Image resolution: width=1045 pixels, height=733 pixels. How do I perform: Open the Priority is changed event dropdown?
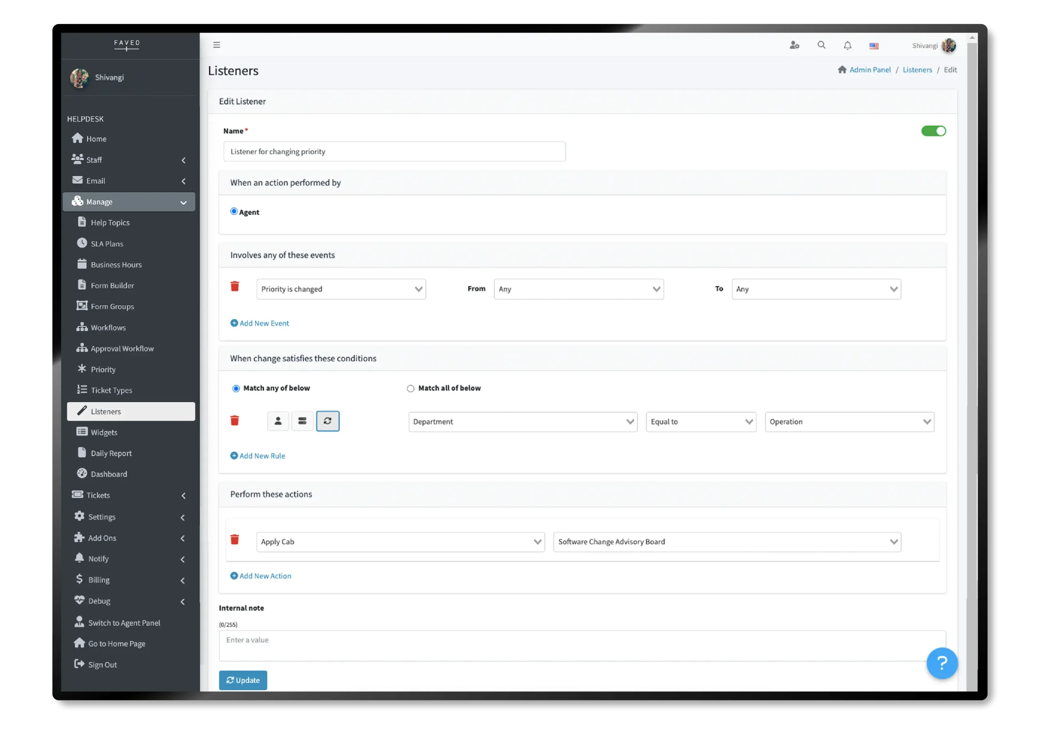(341, 289)
